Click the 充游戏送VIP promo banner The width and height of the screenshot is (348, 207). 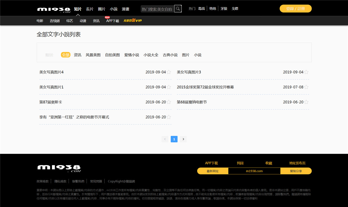coord(133,21)
